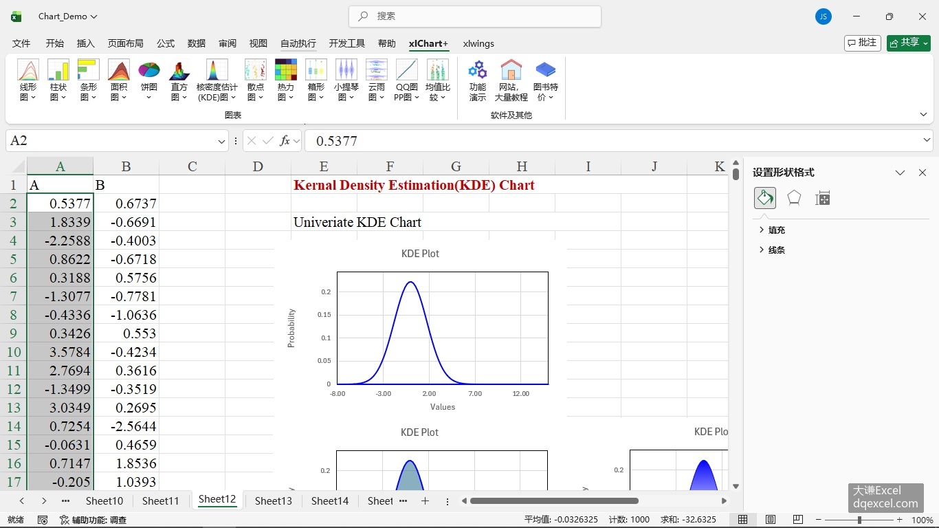This screenshot has width=939, height=528.
Task: Switch to the xlwings ribbon tab
Action: coord(478,43)
